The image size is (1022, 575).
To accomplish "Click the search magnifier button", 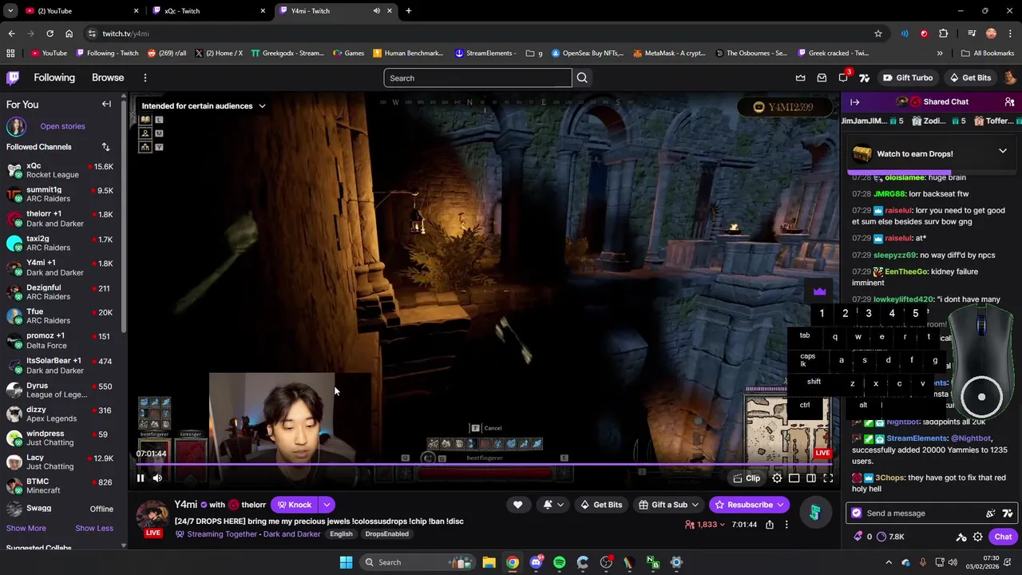I will click(x=582, y=77).
